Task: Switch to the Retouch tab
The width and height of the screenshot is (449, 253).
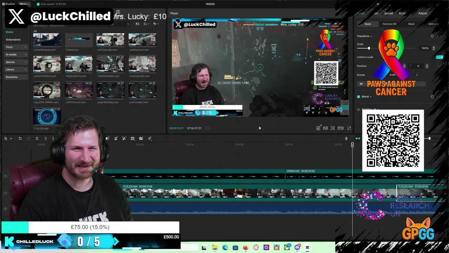Action: coord(433,24)
